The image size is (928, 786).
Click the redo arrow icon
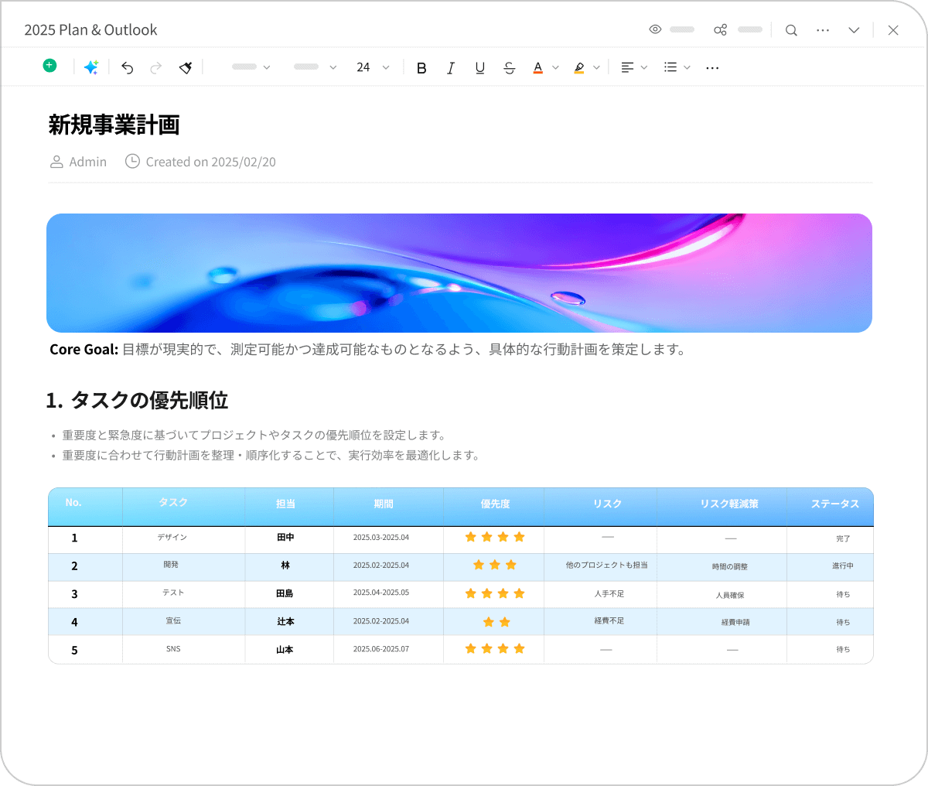(x=156, y=68)
